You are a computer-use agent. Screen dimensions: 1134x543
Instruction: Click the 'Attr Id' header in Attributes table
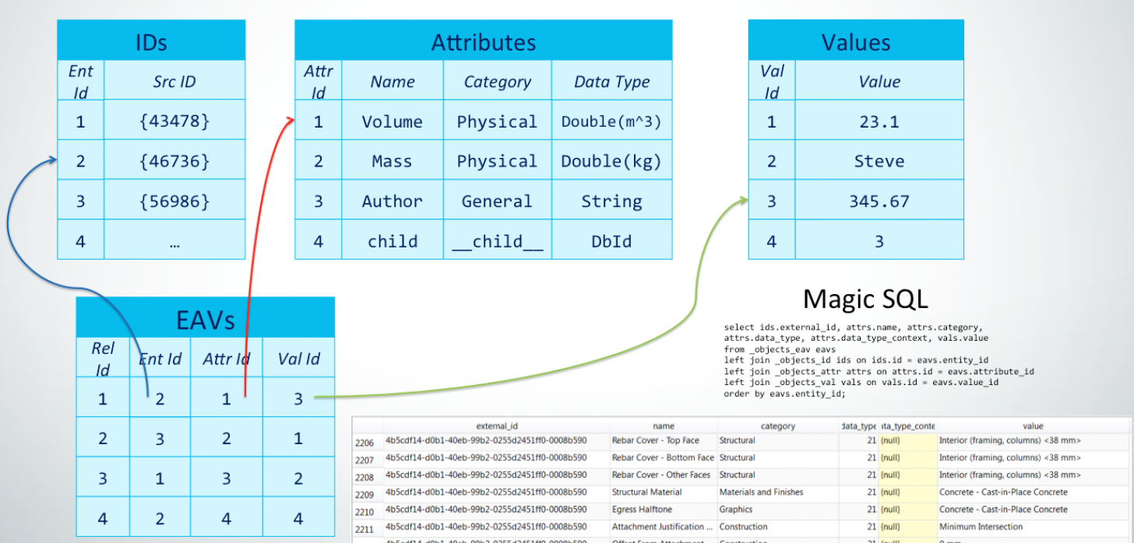click(318, 82)
